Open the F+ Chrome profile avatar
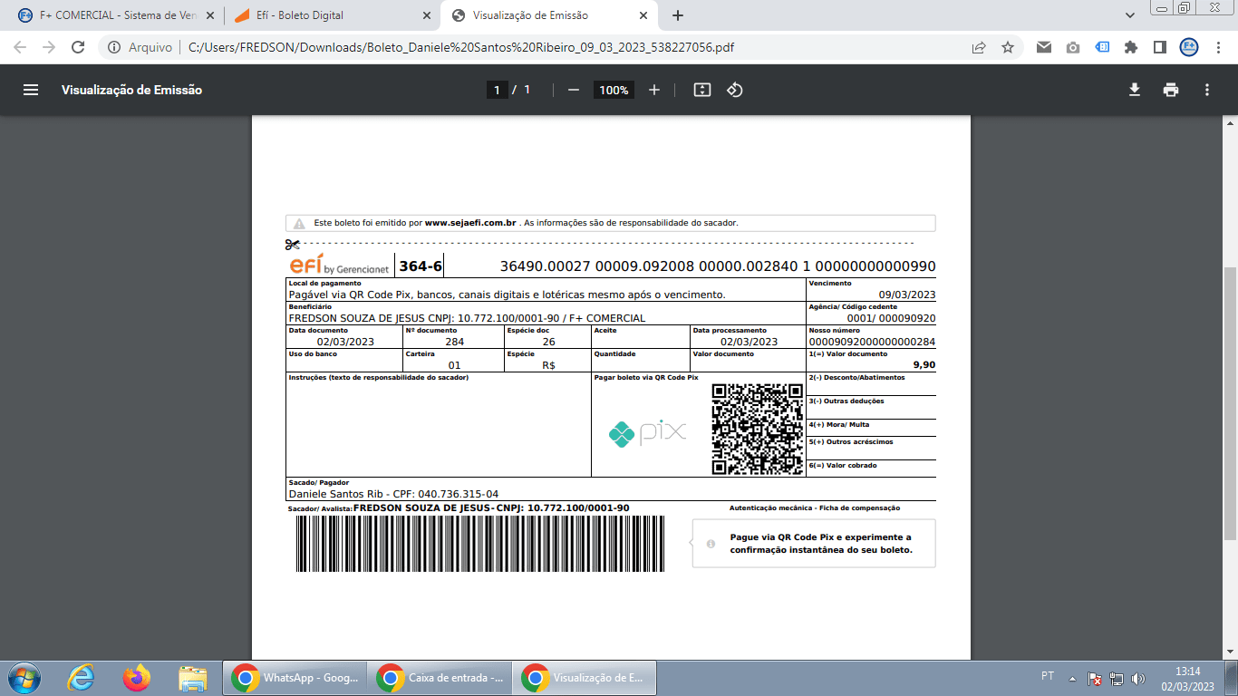Image resolution: width=1238 pixels, height=696 pixels. (x=1188, y=47)
